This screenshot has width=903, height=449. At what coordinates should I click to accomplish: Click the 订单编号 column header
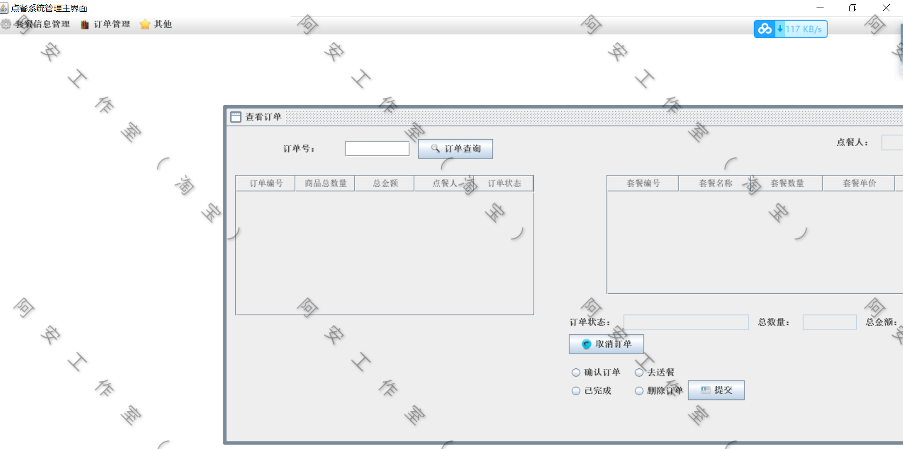tap(266, 183)
